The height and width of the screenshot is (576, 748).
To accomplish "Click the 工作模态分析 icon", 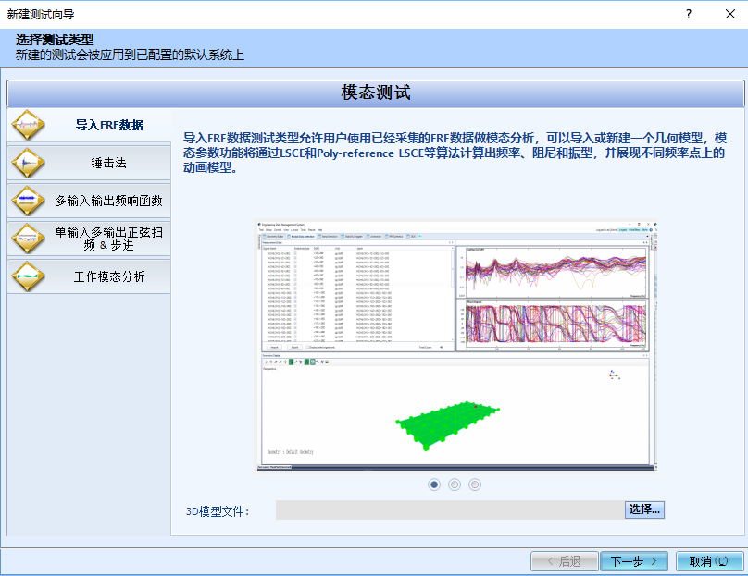I will click(x=28, y=276).
